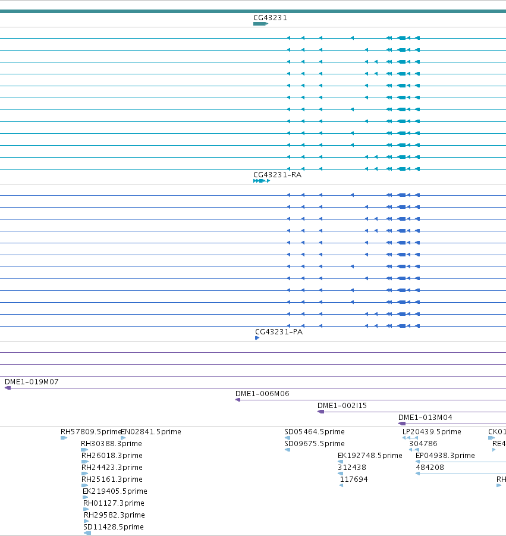Open the EP04938.3prime EST label
Viewport: 506px width, 536px height.
tap(445, 456)
